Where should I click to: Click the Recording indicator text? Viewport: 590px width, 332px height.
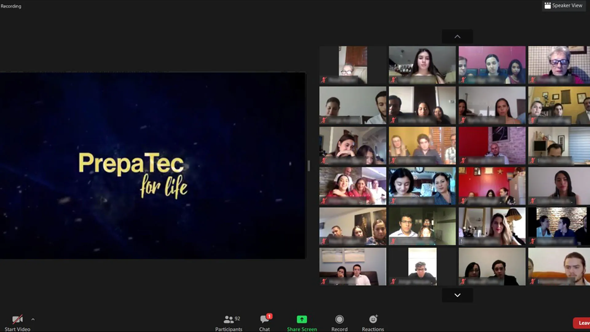coord(11,6)
